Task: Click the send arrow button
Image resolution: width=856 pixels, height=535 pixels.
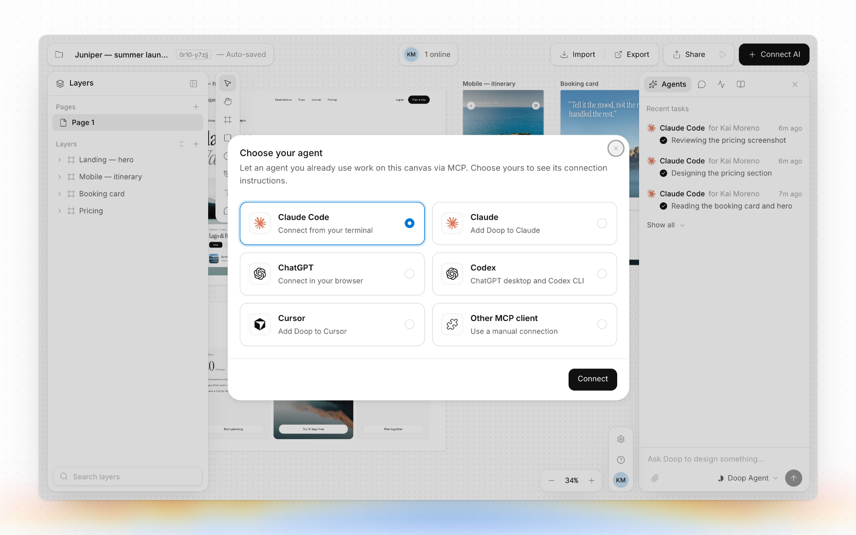Action: [x=794, y=478]
